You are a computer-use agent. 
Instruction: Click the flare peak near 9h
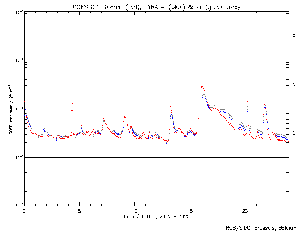coord(125,116)
